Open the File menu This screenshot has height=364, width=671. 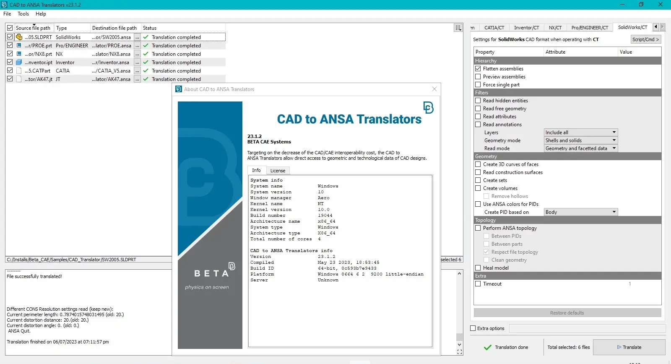(x=7, y=14)
